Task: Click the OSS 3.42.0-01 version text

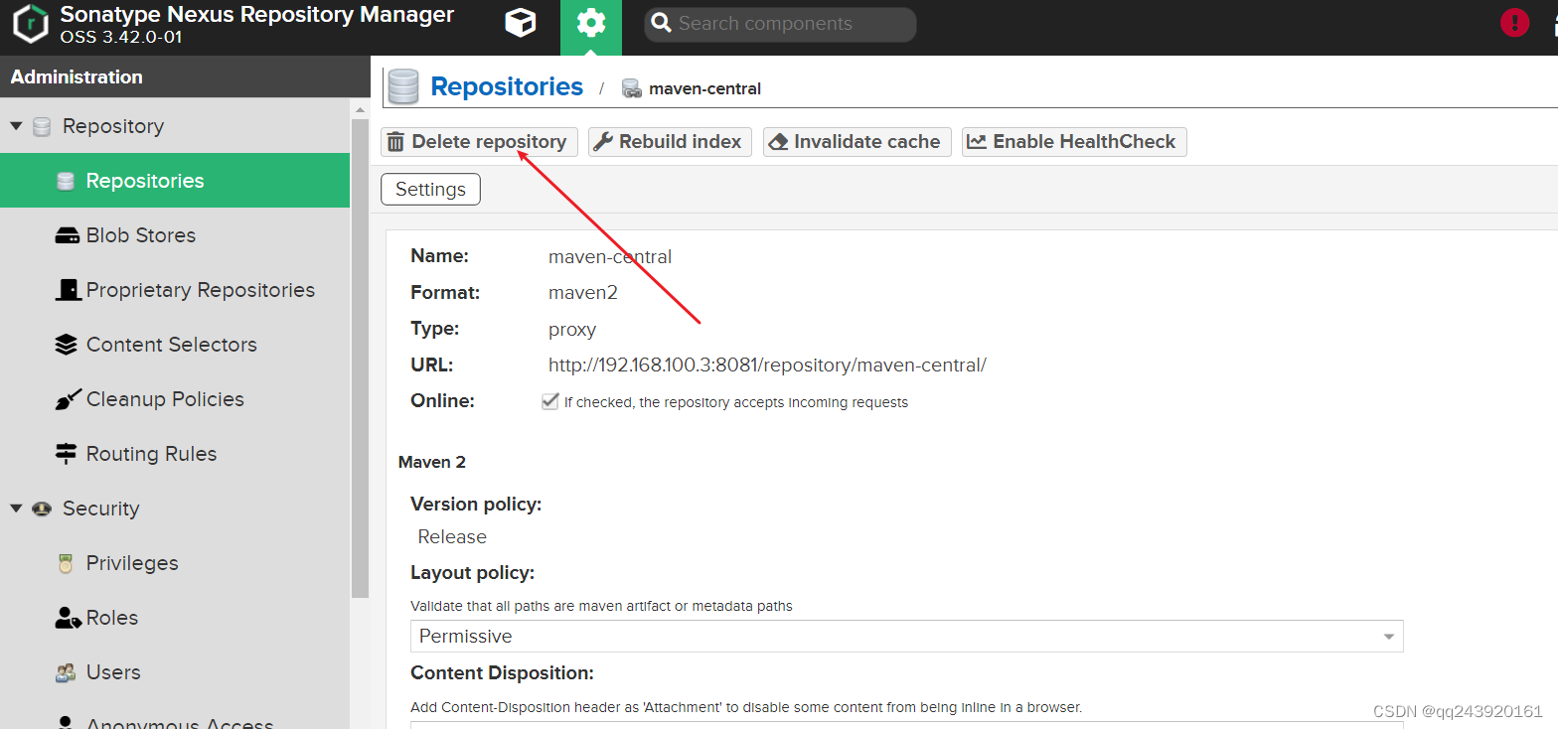Action: point(121,38)
